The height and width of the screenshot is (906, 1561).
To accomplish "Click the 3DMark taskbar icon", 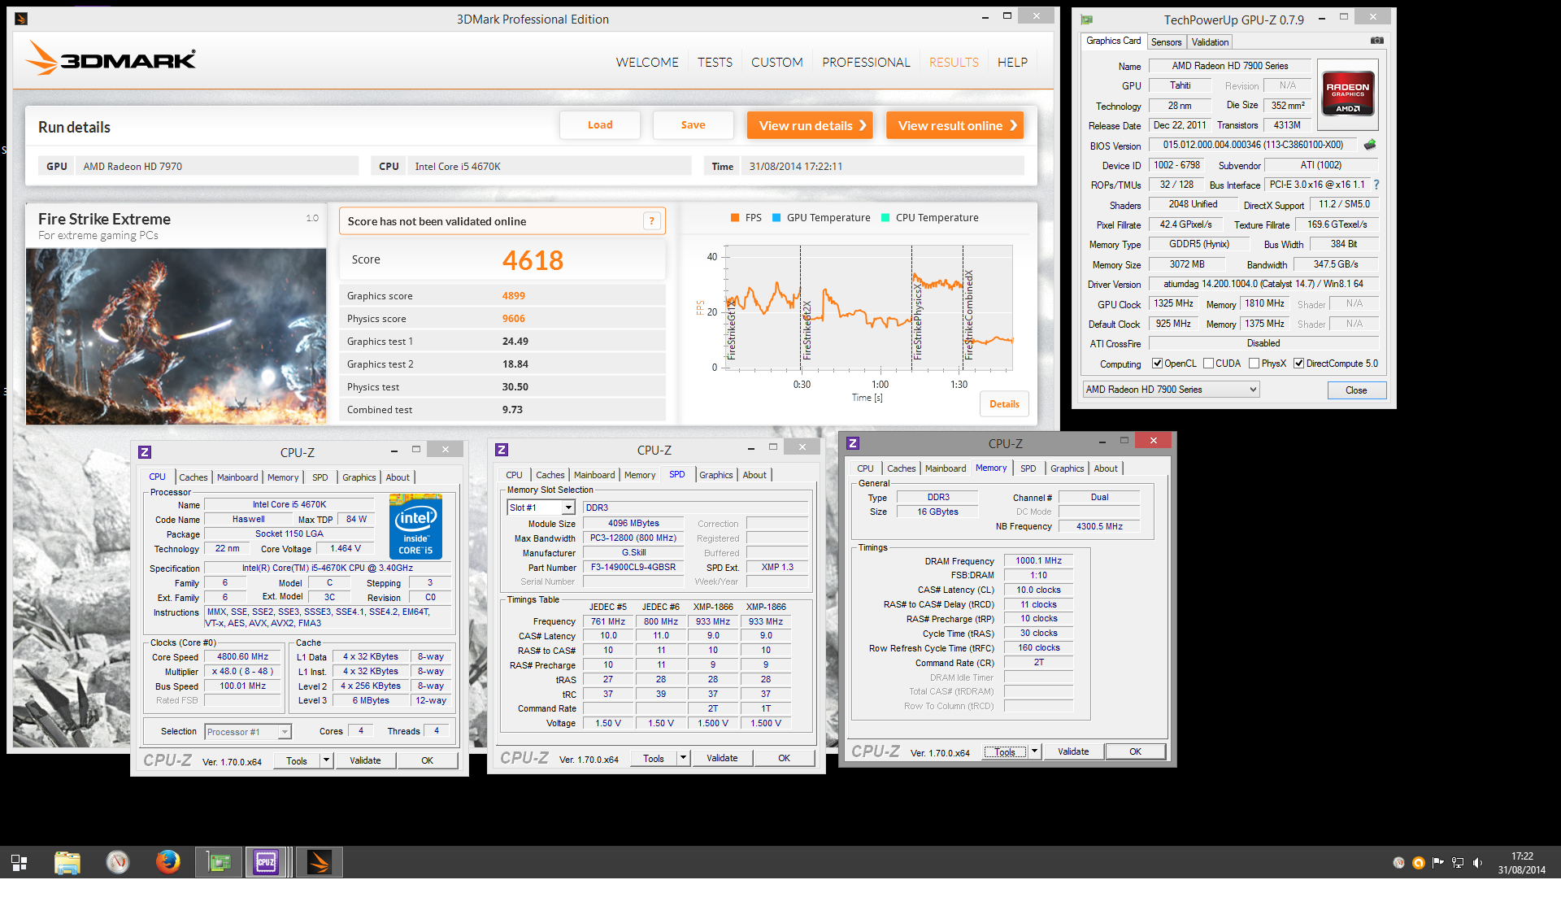I will (320, 862).
